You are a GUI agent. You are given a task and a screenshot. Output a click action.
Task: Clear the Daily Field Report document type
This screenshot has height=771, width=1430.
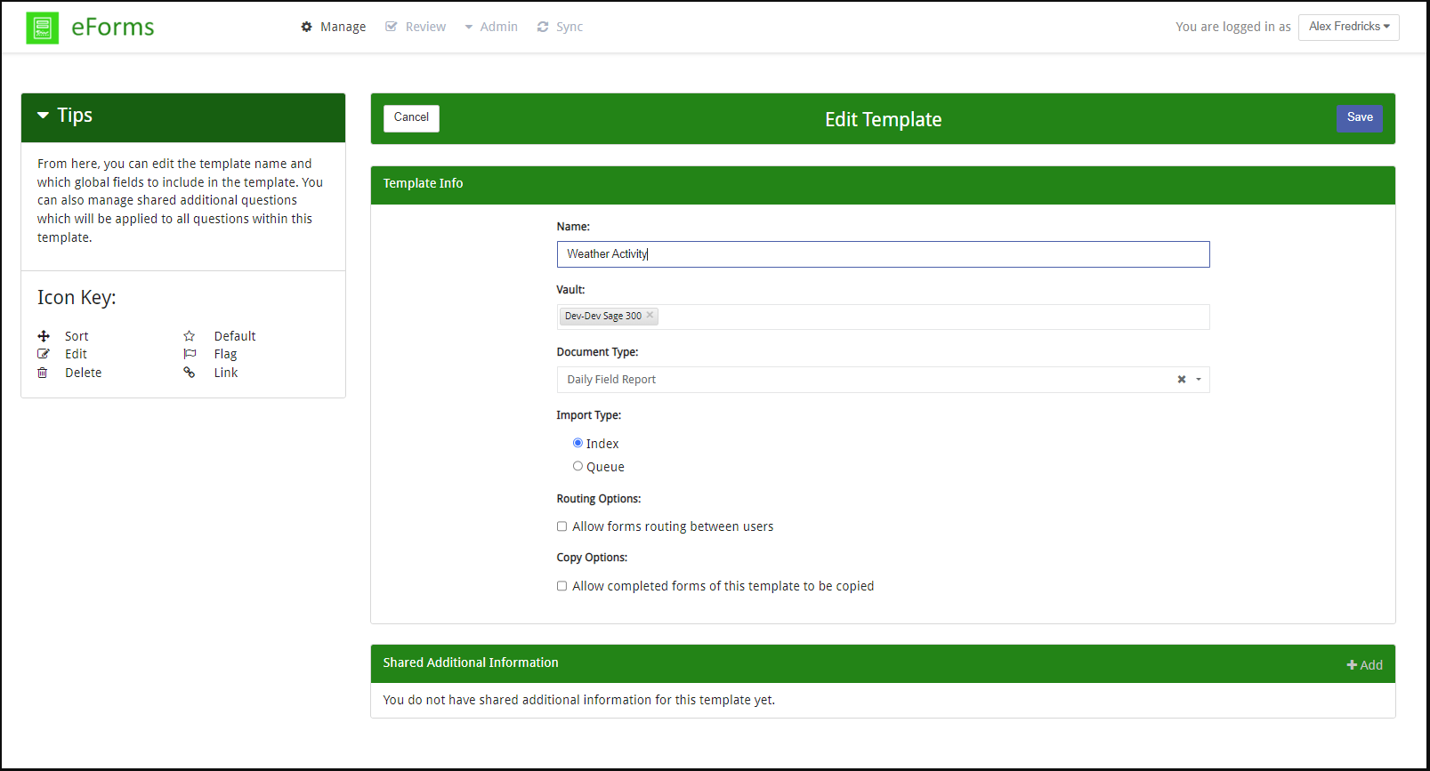(x=1182, y=380)
